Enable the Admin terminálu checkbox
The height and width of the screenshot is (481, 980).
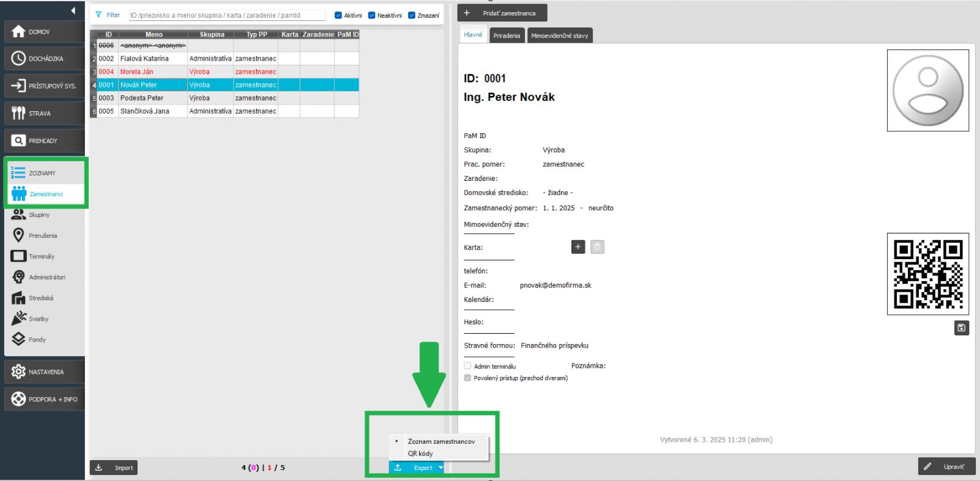(x=468, y=366)
